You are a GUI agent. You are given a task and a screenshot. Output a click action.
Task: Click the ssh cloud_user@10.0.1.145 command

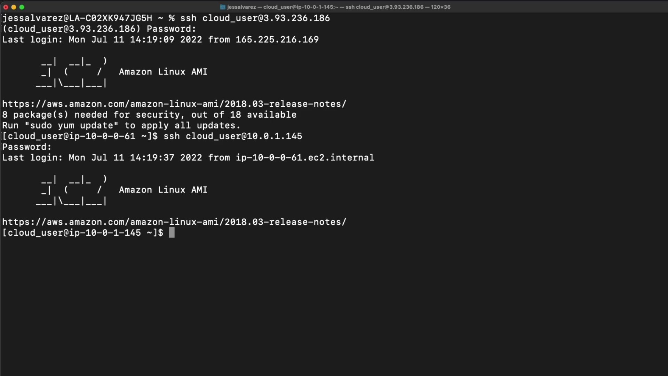pyautogui.click(x=233, y=136)
